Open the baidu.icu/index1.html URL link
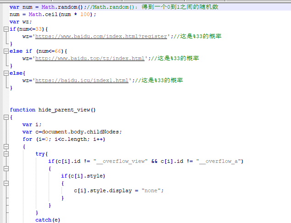This screenshot has height=223, width=291. pyautogui.click(x=82, y=80)
